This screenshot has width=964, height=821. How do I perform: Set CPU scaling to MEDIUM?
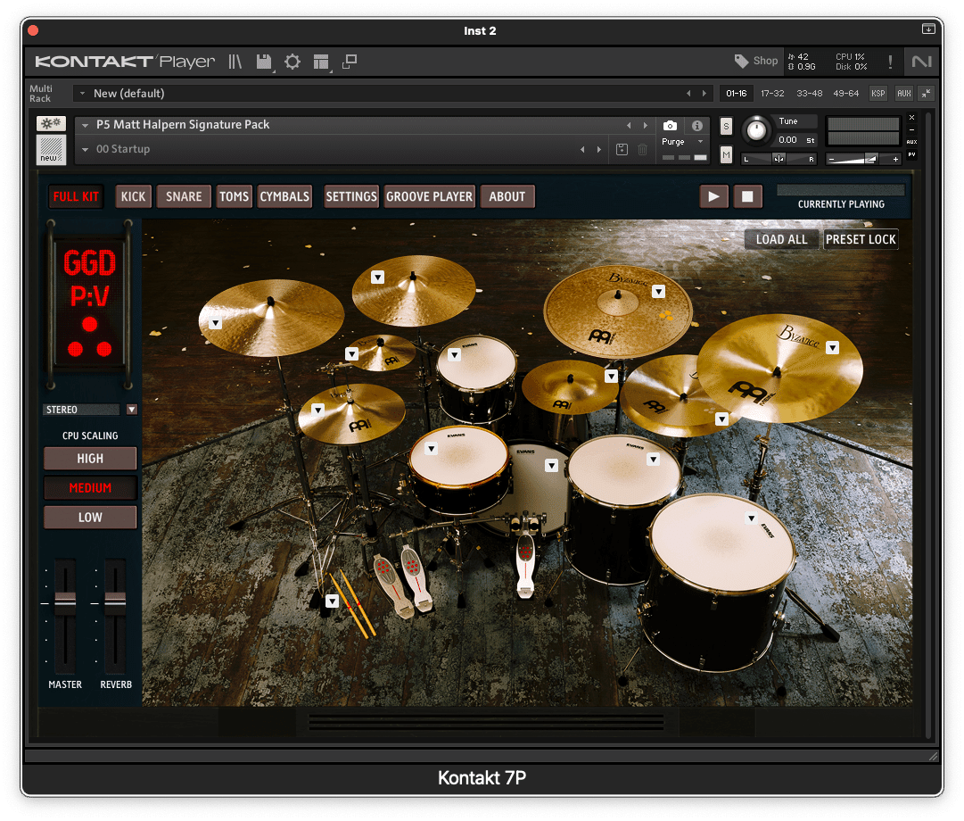click(x=90, y=488)
